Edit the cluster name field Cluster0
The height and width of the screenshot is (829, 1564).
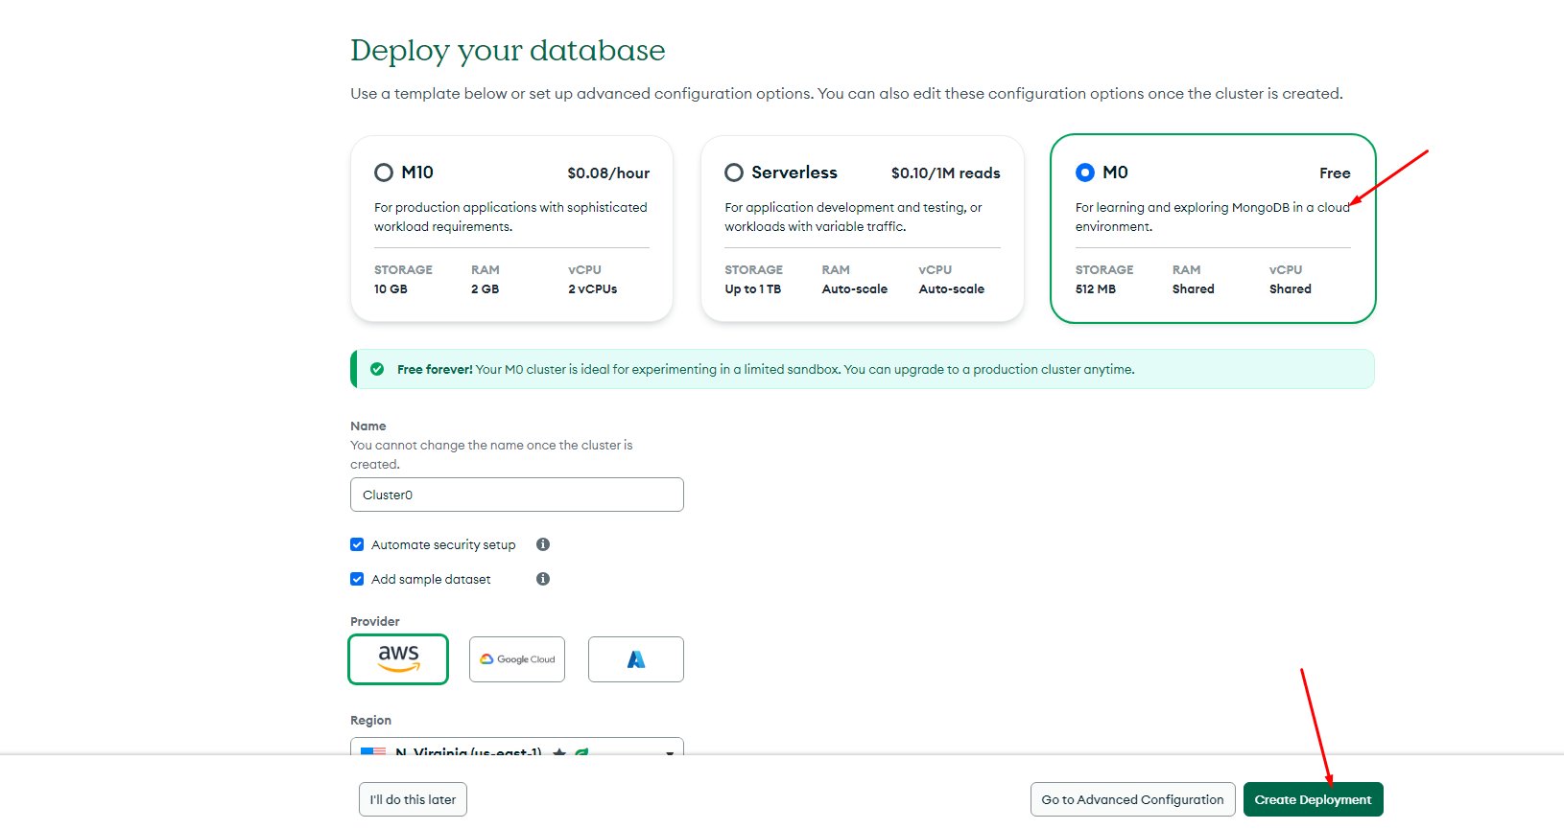tap(517, 495)
